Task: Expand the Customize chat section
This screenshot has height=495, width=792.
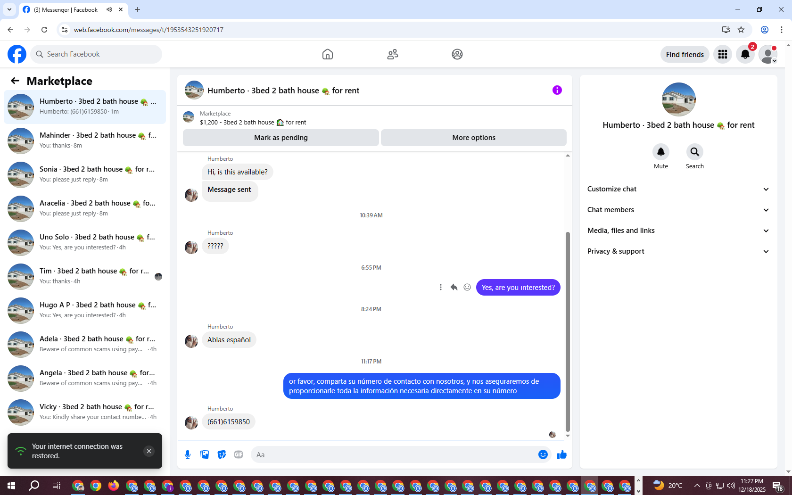Action: point(678,189)
